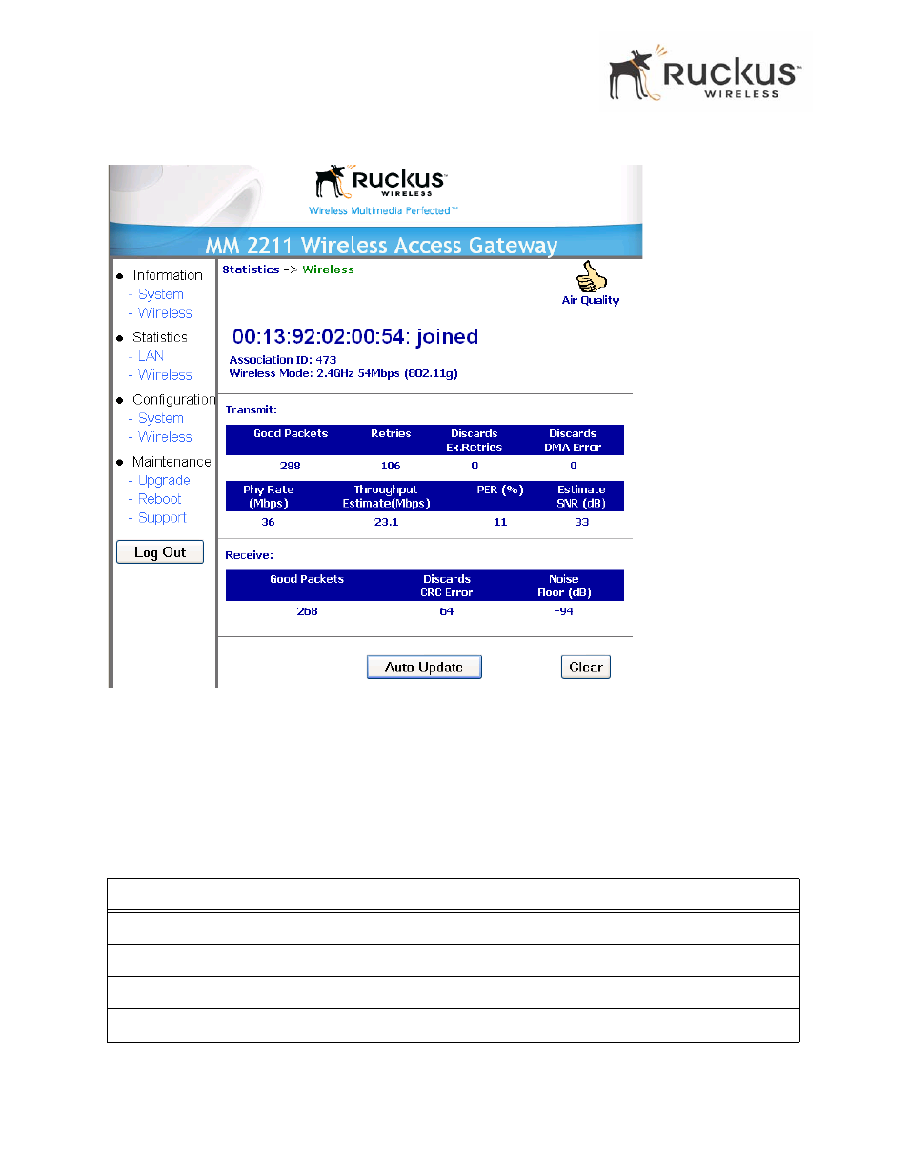Click the MM 2211 Wireless Access Gateway title
This screenshot has width=909, height=1176.
click(381, 246)
